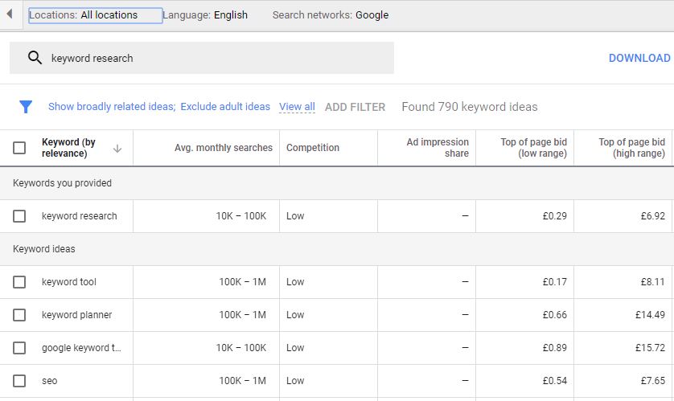
Task: Check the box for keyword planner
Action: click(19, 315)
